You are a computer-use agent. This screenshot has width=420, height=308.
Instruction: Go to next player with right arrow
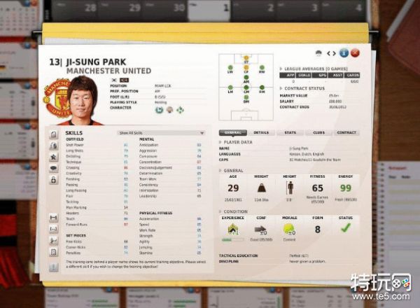(334, 54)
